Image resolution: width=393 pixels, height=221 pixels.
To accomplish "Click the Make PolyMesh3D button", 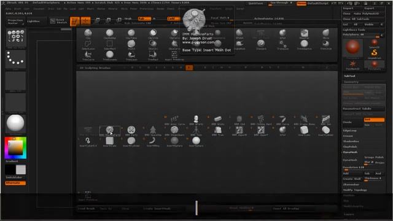I will tap(366, 14).
